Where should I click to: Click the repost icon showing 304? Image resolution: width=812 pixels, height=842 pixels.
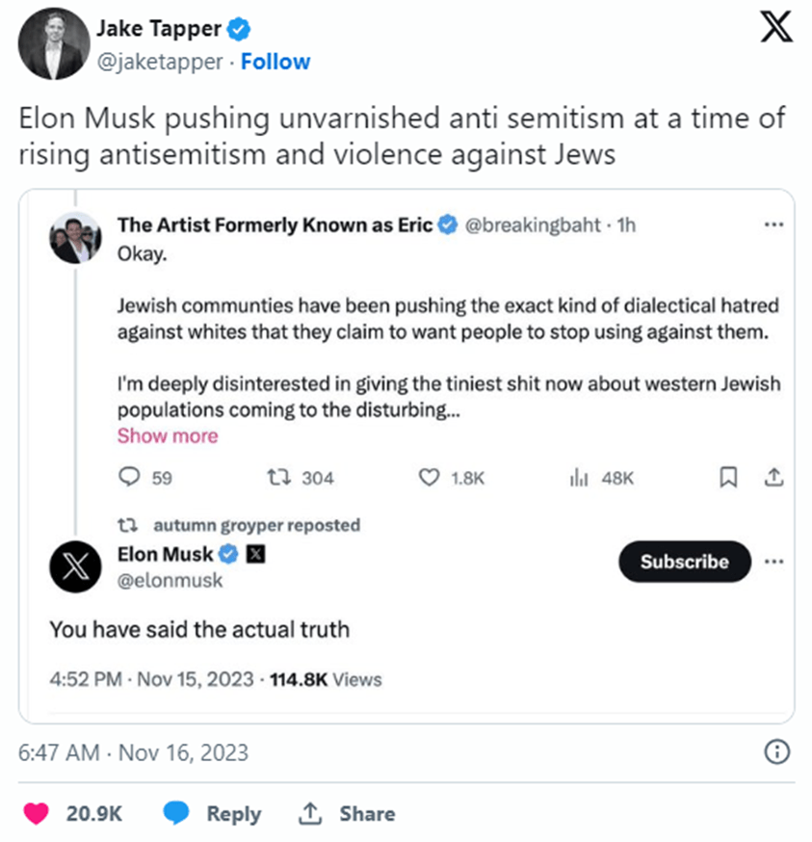click(276, 477)
